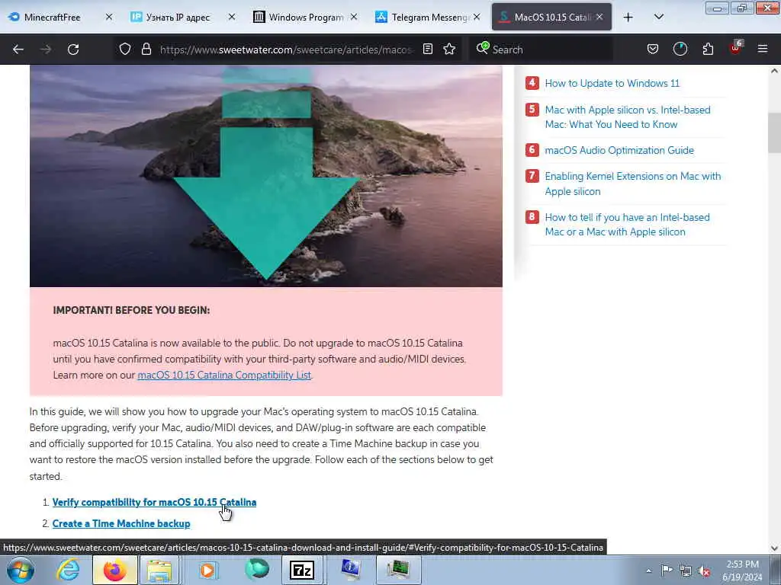Switch to the Windows Program tab
This screenshot has width=781, height=585.
[305, 17]
